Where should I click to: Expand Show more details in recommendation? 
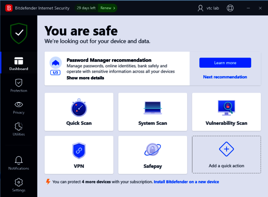pos(85,78)
